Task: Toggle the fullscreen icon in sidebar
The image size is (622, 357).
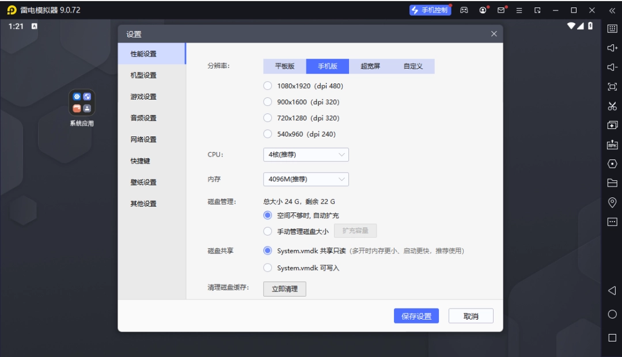Action: (x=612, y=86)
